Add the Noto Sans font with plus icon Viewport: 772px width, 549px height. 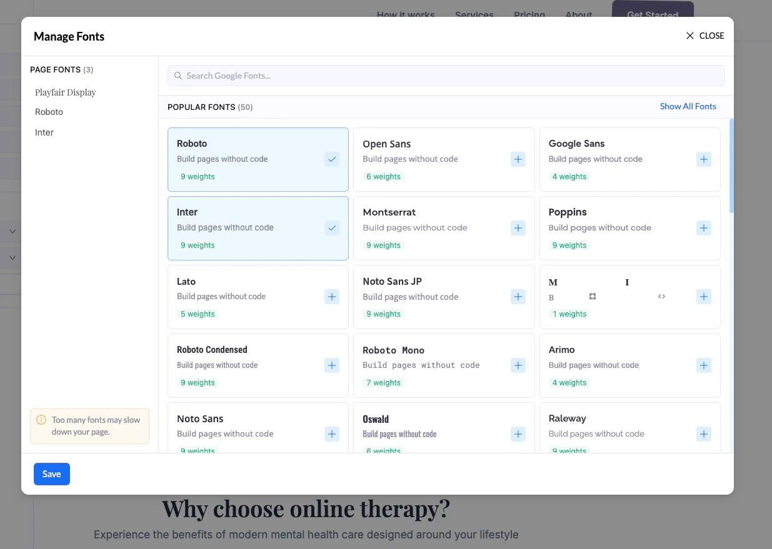click(x=332, y=434)
